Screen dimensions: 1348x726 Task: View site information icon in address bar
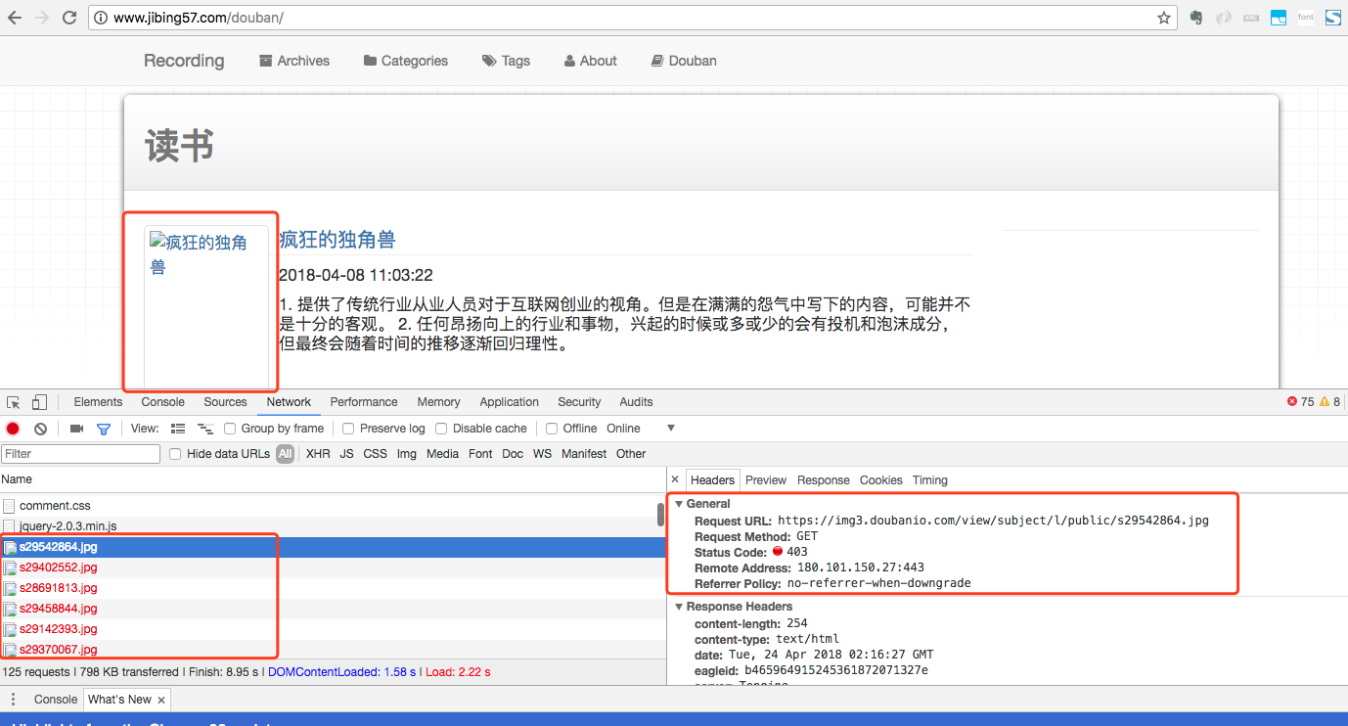101,18
